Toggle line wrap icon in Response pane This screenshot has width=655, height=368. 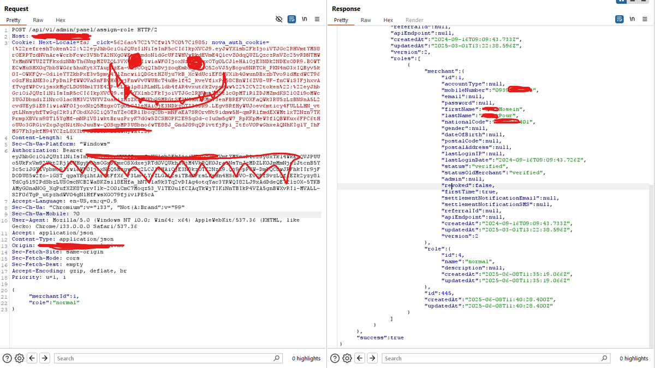click(x=619, y=20)
